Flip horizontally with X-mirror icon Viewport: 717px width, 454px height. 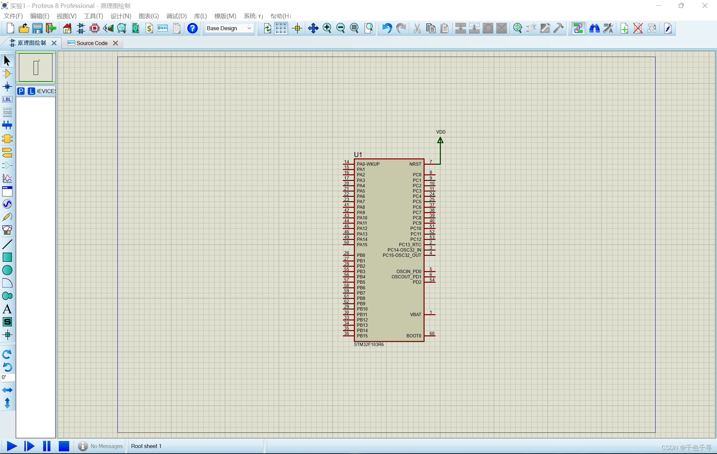(7, 390)
